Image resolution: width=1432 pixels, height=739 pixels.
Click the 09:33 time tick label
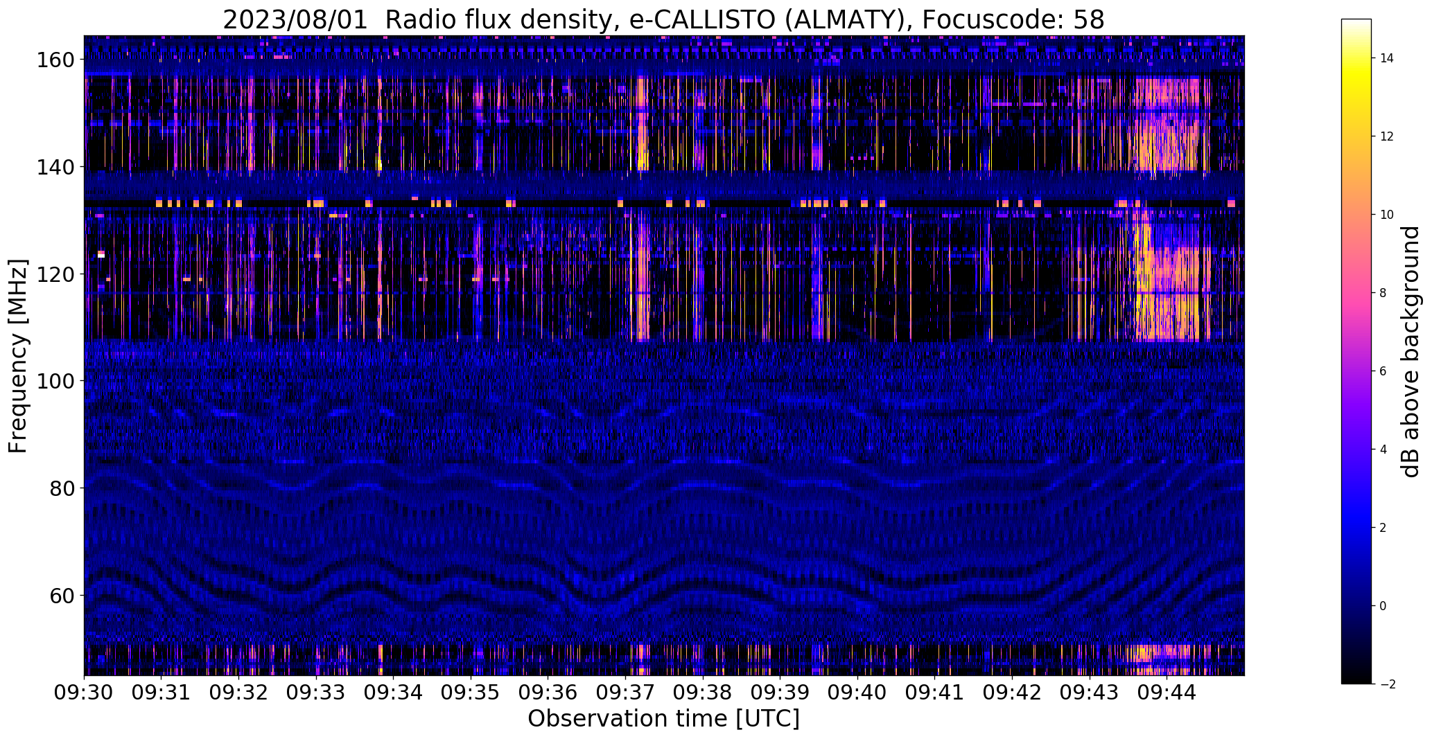pos(317,691)
